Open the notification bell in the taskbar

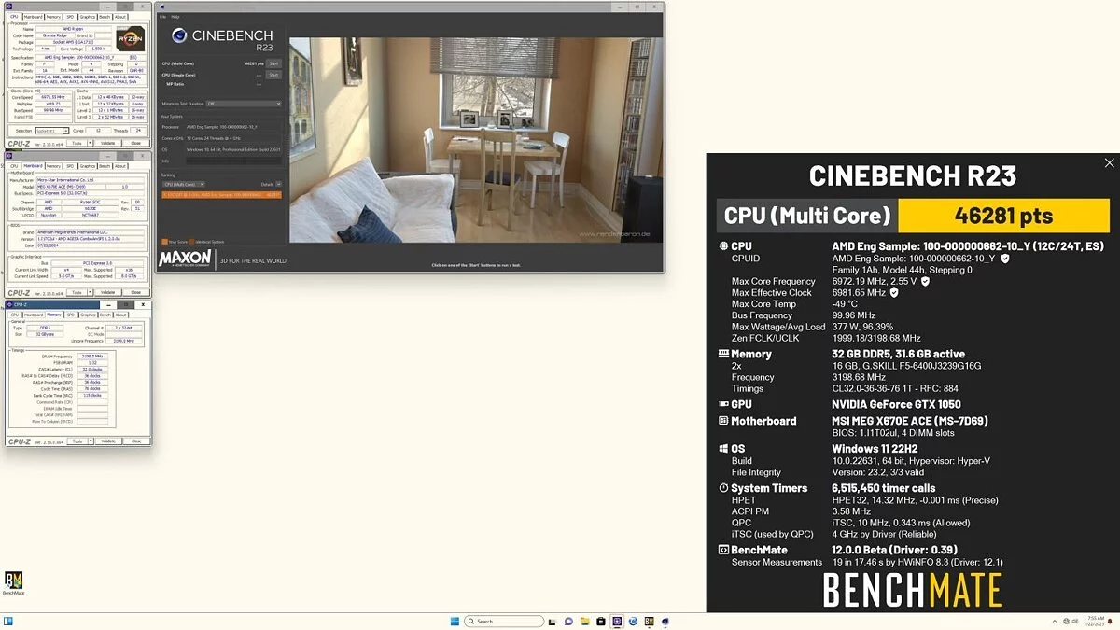click(1110, 622)
